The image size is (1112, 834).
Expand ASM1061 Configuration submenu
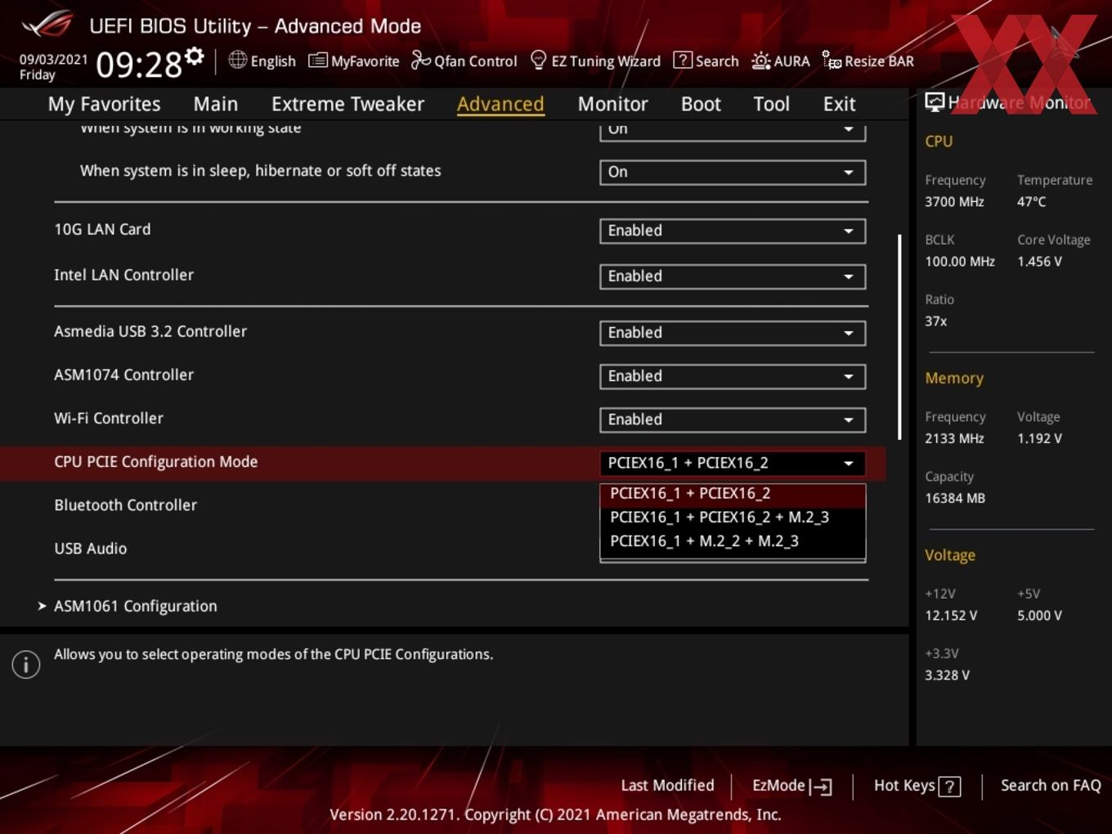(x=135, y=606)
